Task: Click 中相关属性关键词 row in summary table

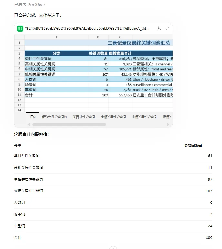Action: coord(113,179)
